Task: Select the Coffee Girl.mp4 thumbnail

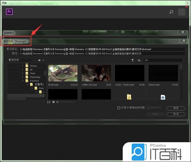Action: pos(96,73)
